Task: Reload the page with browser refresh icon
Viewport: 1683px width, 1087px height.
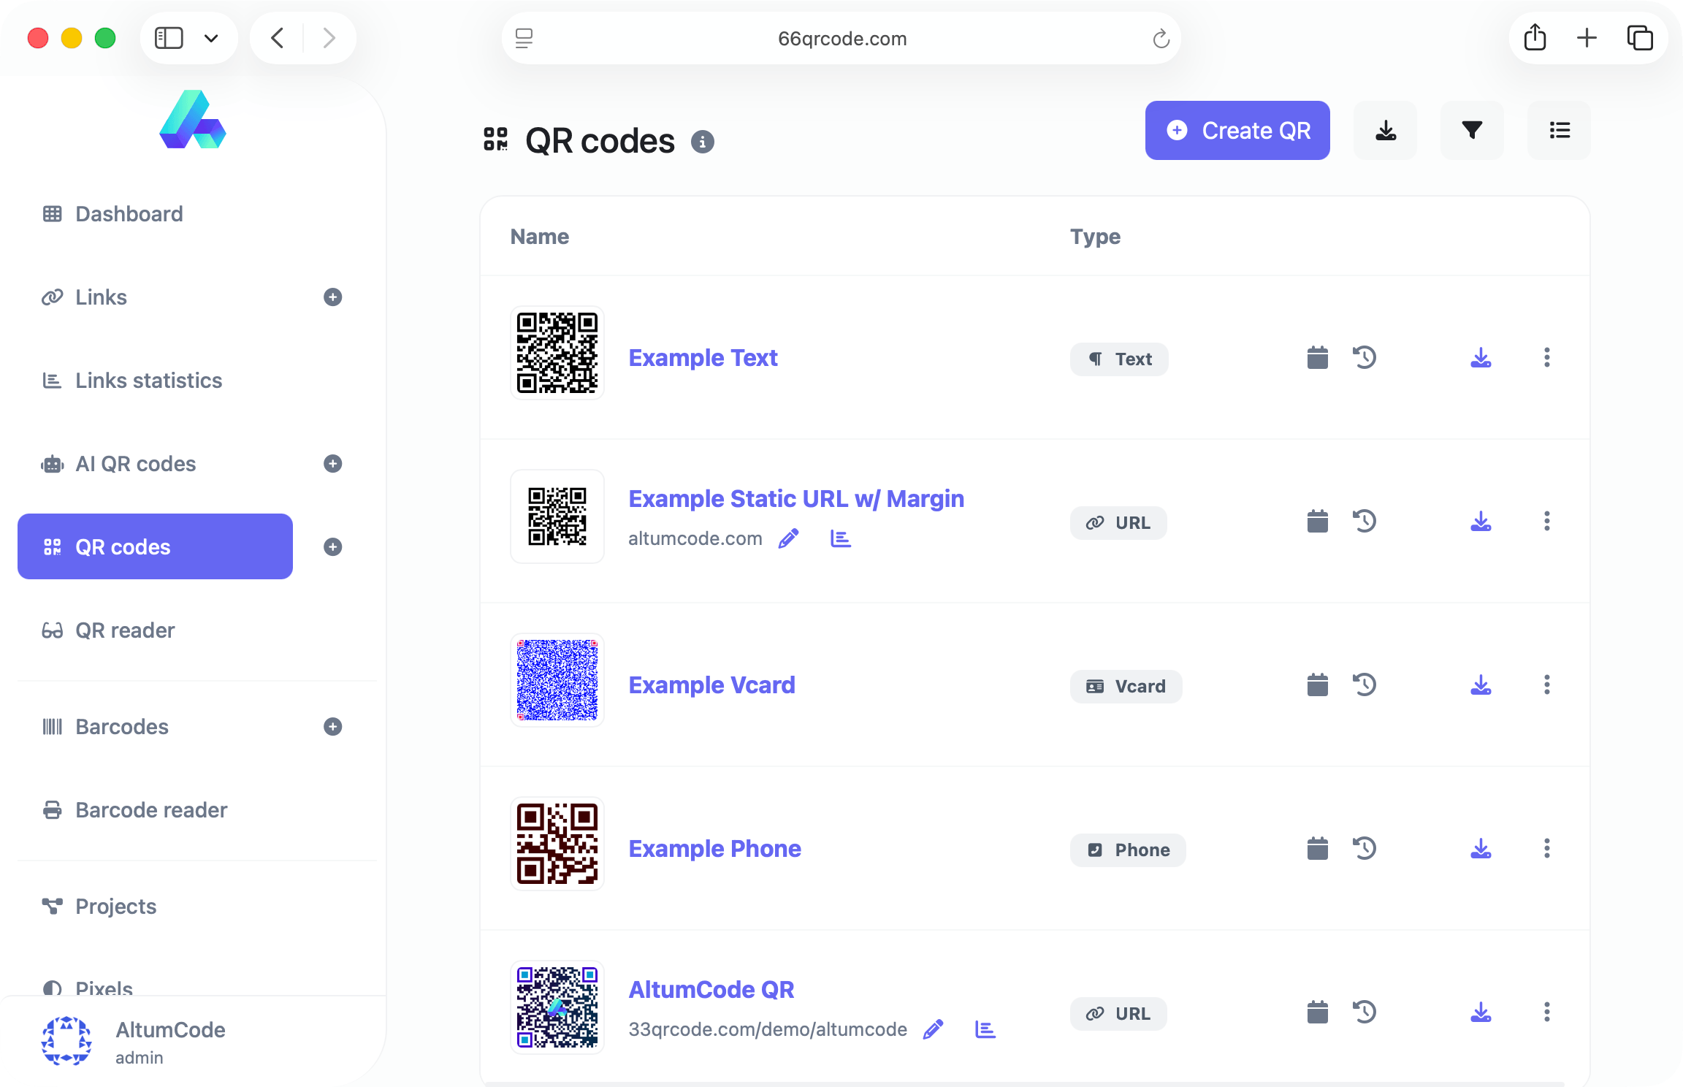Action: [1161, 39]
